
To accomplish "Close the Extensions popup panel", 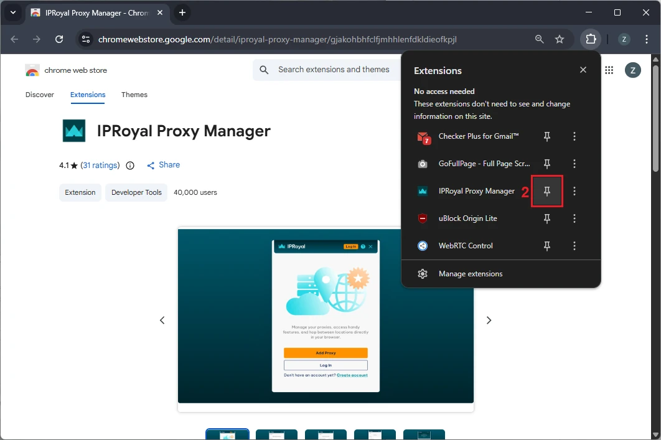I will (583, 70).
